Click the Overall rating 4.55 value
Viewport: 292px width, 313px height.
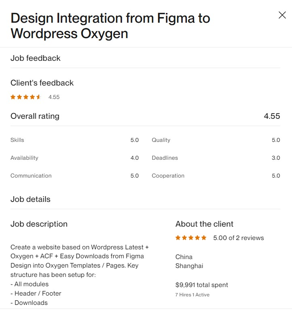point(272,116)
